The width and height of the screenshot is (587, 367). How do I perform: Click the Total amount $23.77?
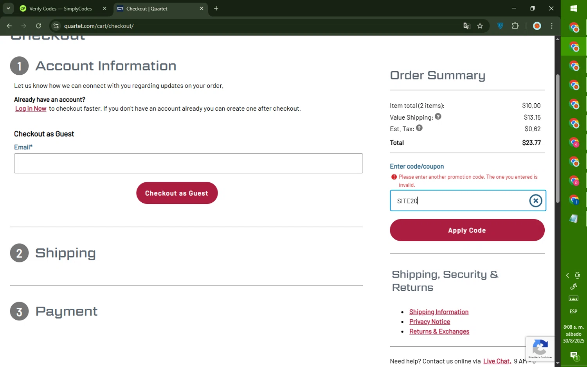pyautogui.click(x=531, y=143)
